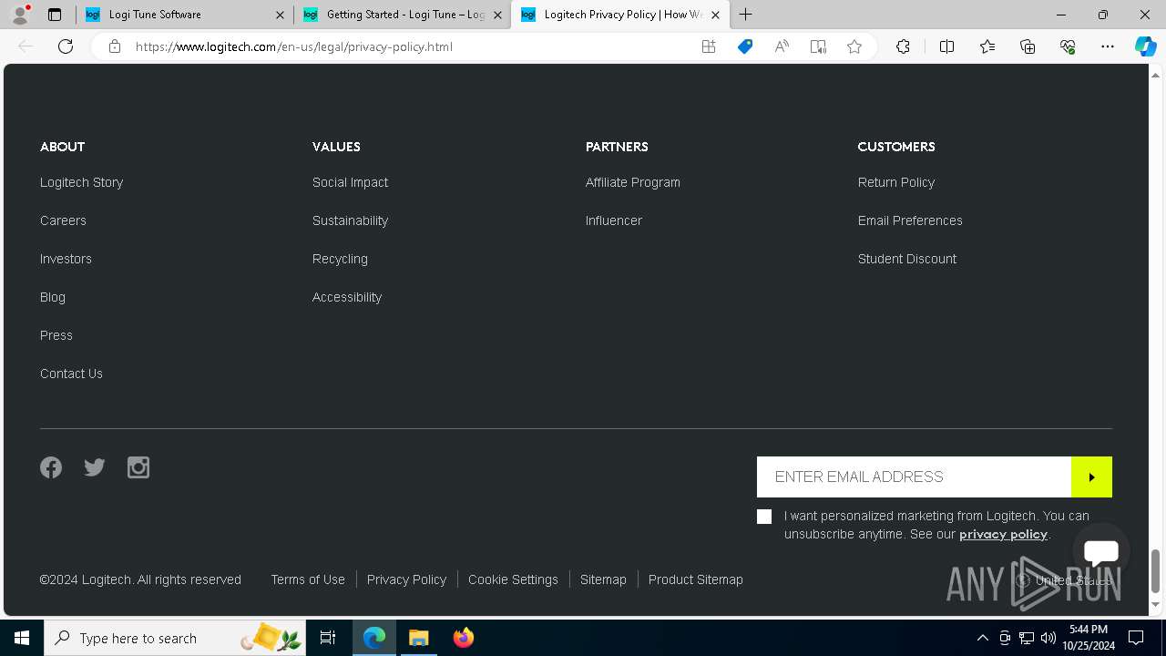View site information lock icon
The image size is (1166, 656).
pos(115,46)
